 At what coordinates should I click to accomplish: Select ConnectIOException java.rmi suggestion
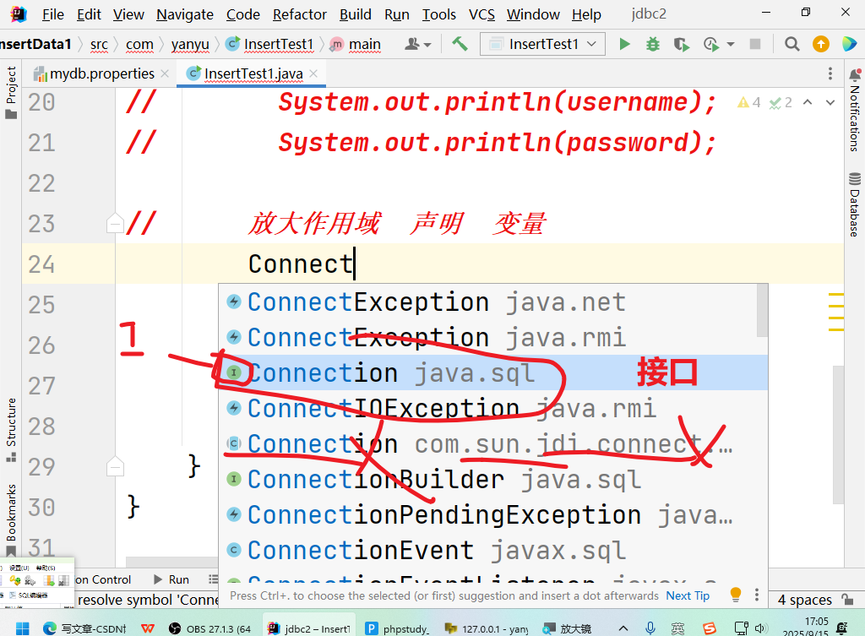[493, 408]
